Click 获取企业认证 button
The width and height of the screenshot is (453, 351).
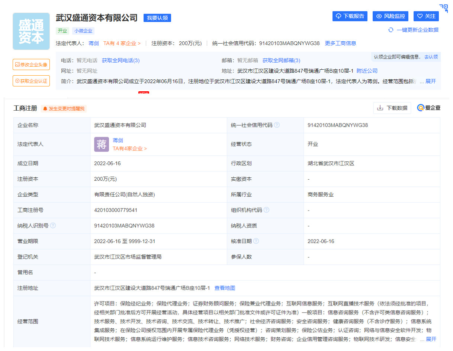[31, 81]
